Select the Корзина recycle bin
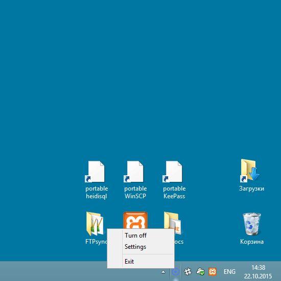Image resolution: width=281 pixels, height=281 pixels. pos(251,229)
